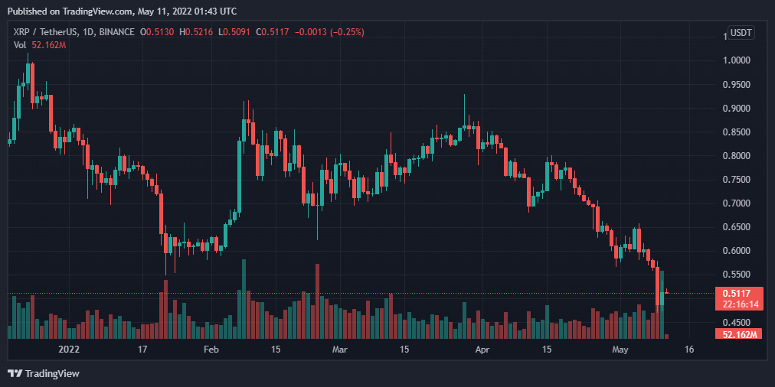Click the XRP / TetherUS symbol title
This screenshot has width=775, height=387.
43,32
